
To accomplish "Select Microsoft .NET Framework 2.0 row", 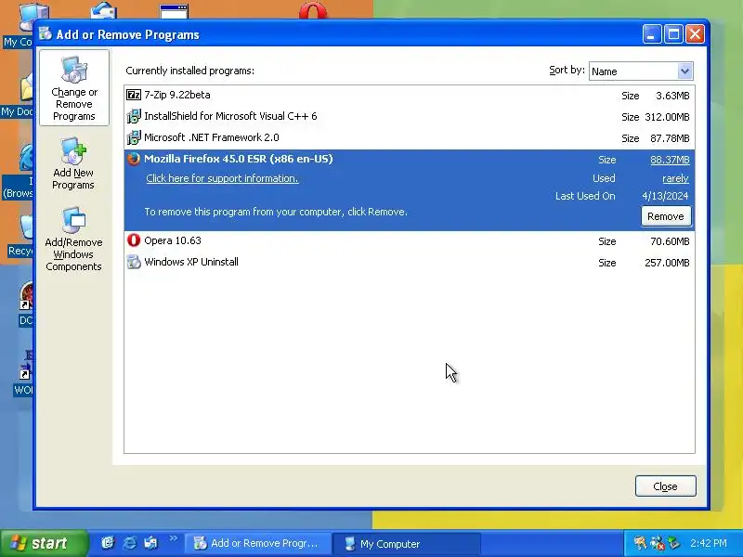I will pos(410,137).
